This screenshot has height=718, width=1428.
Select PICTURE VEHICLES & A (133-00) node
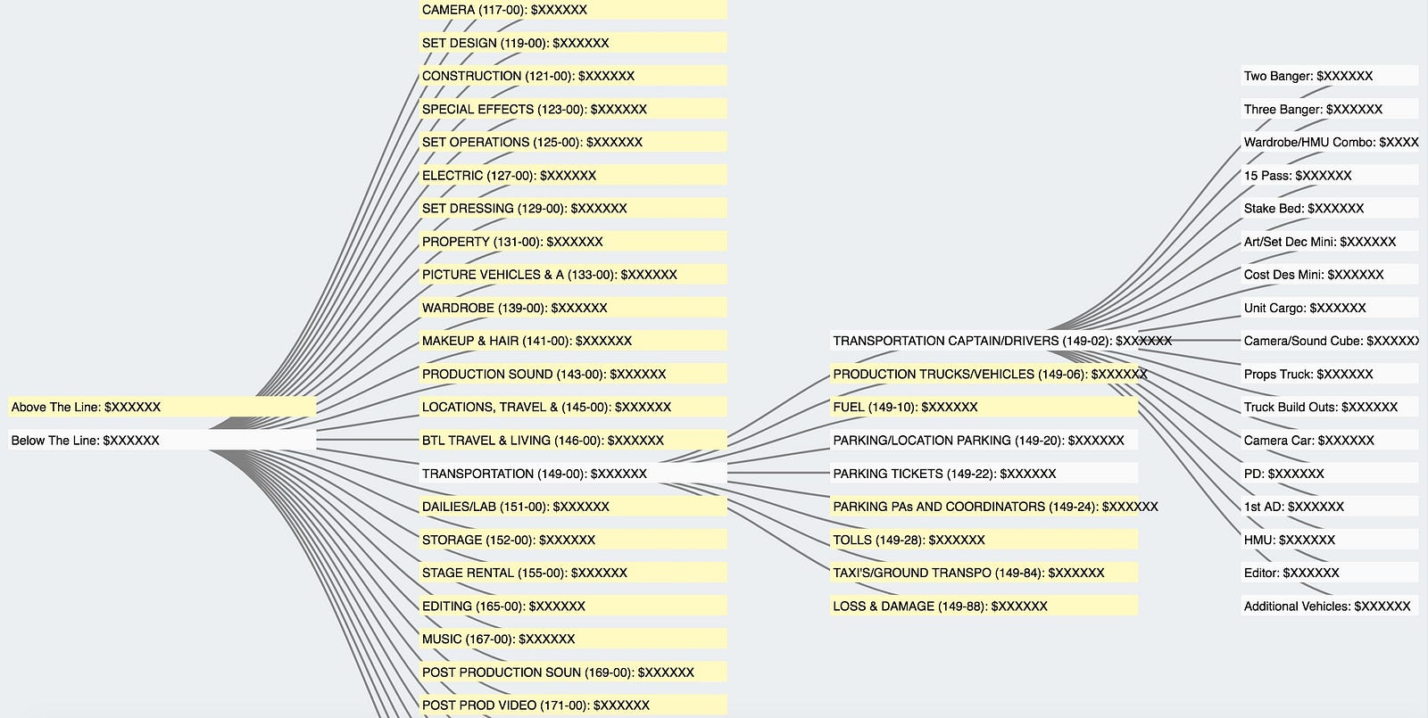[573, 275]
